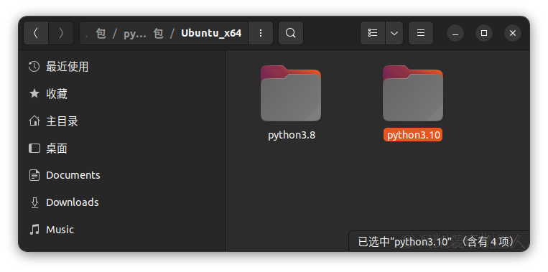Click the highlighted python3.10 name label
This screenshot has width=548, height=272.
tap(413, 135)
